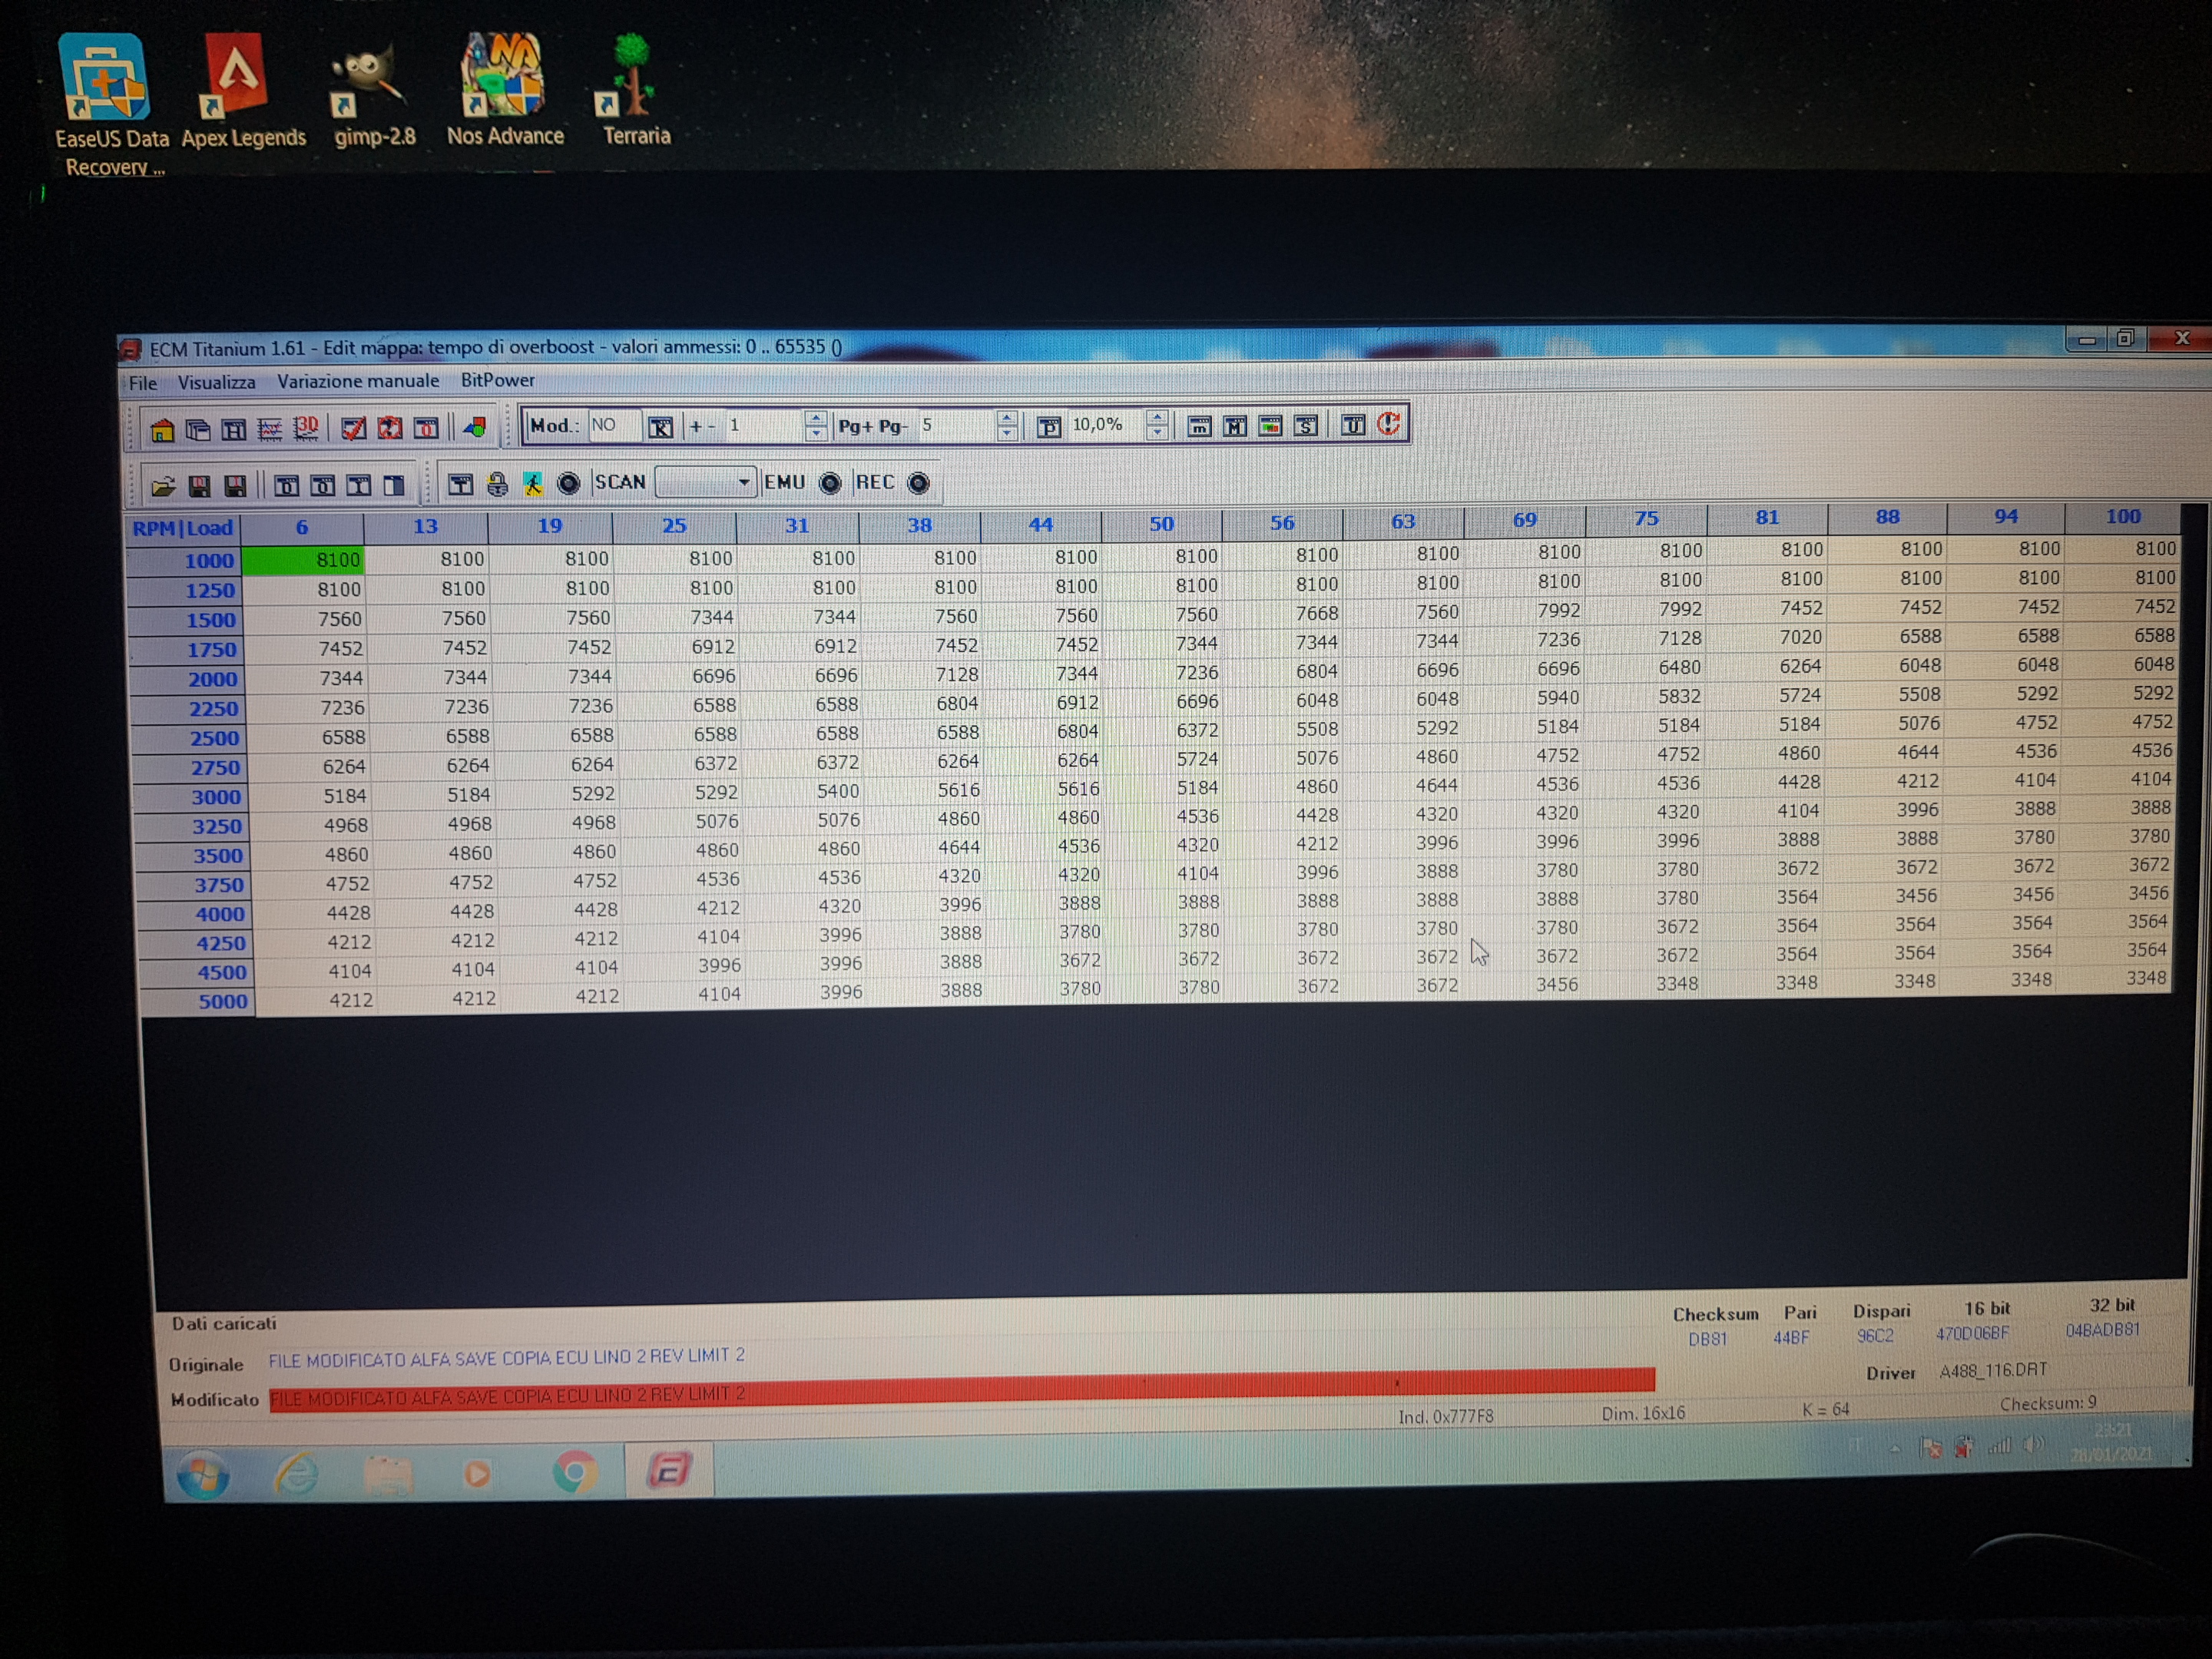
Task: Click the driver name A488_116.DRT
Action: 1993,1370
